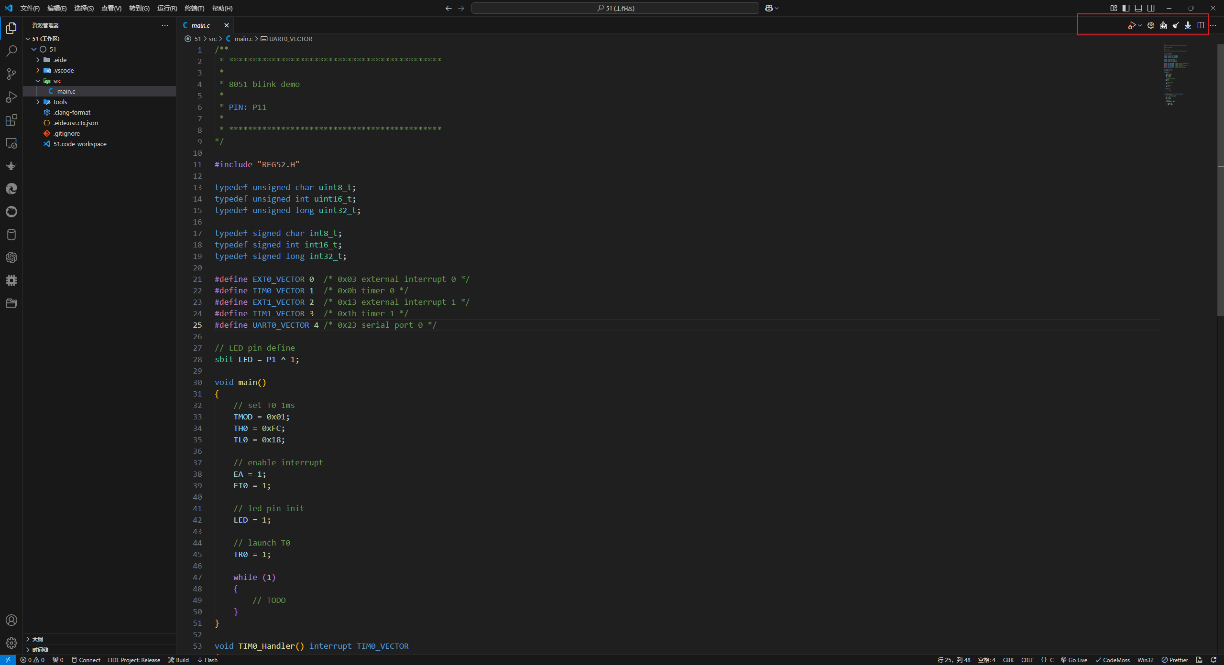Go back with the navigation arrow

[x=448, y=8]
